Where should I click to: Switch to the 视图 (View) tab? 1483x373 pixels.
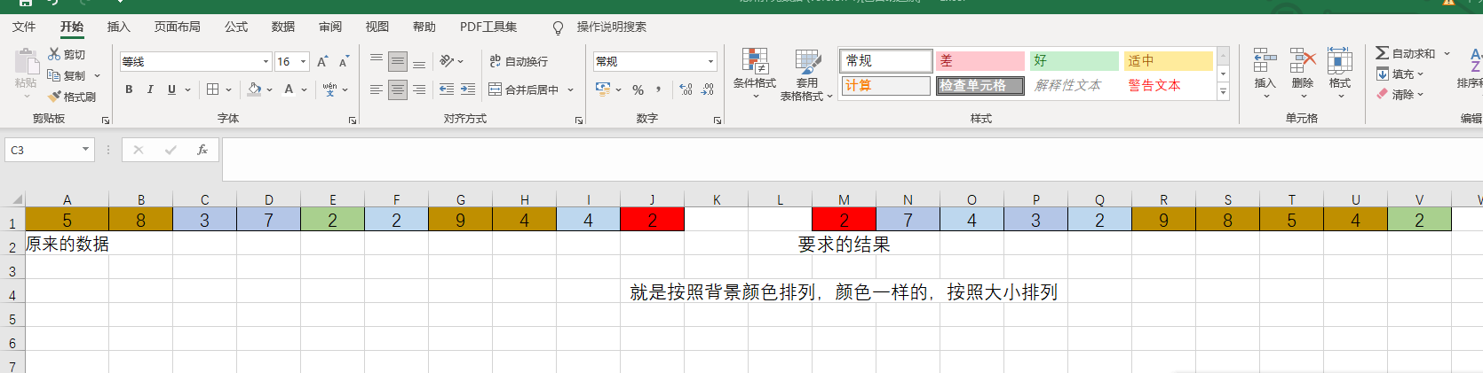pos(377,27)
